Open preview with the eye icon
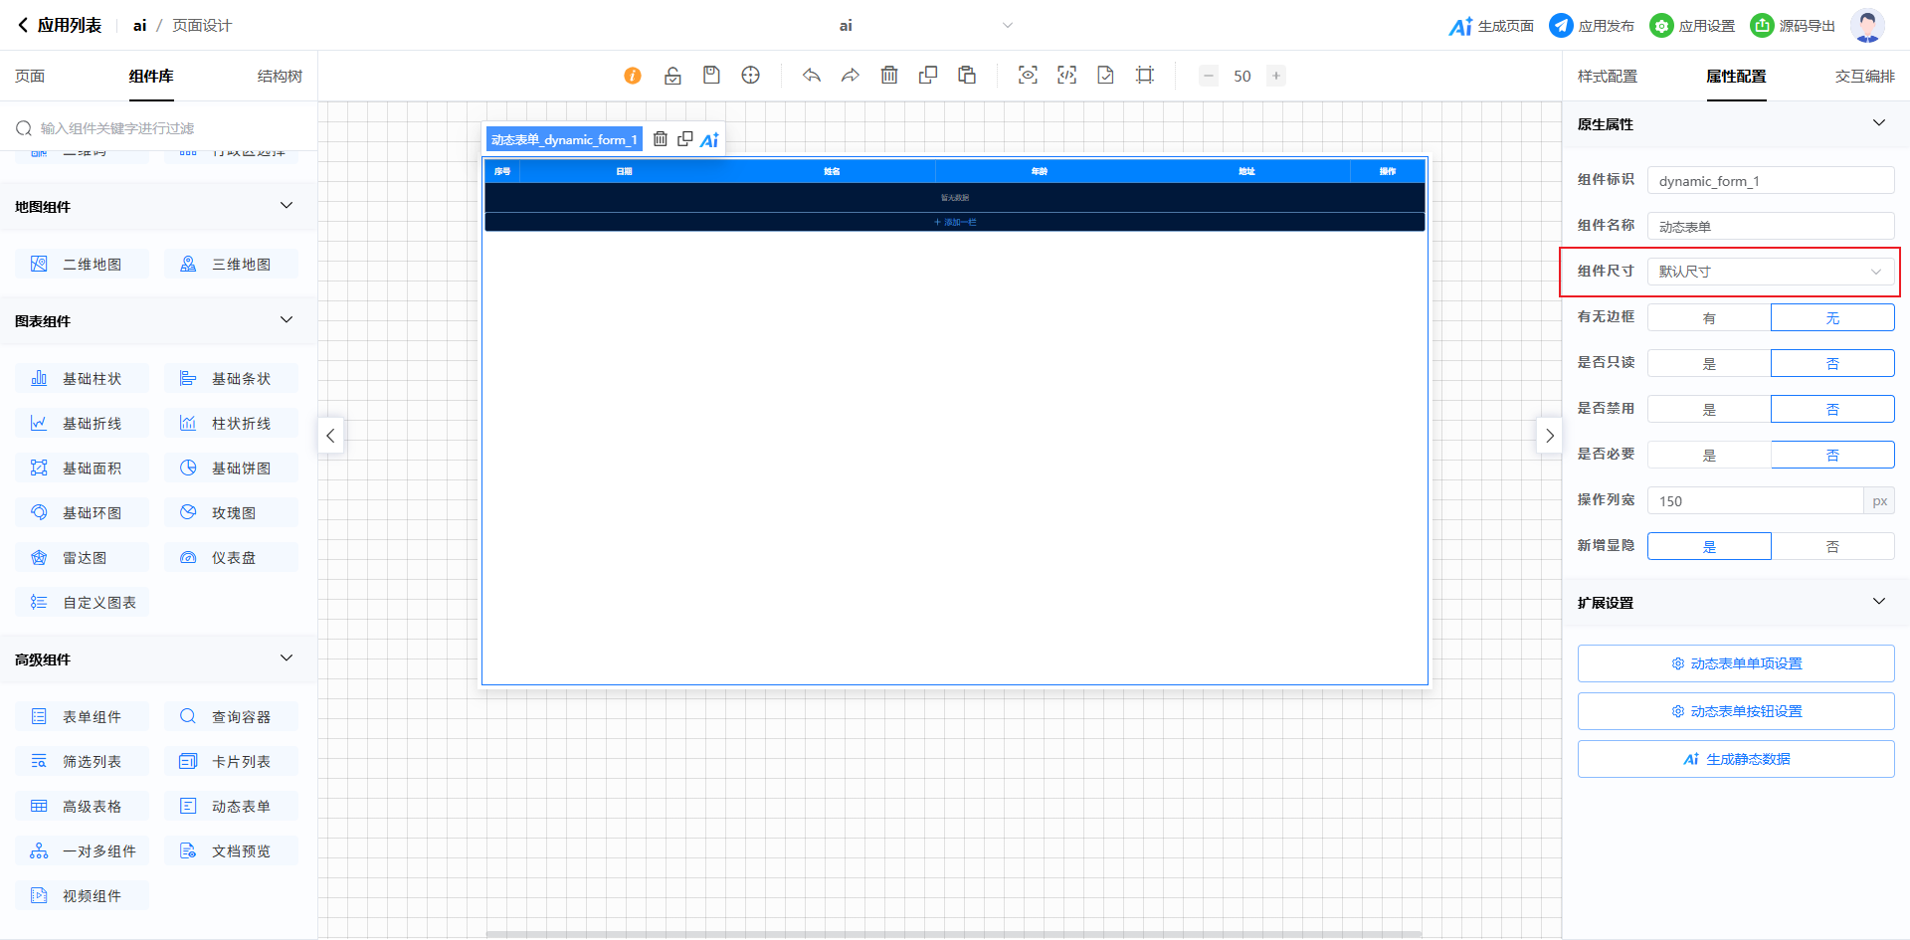This screenshot has height=940, width=1910. click(x=1028, y=76)
